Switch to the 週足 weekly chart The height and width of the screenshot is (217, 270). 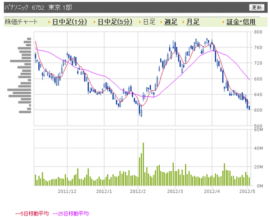(170, 22)
